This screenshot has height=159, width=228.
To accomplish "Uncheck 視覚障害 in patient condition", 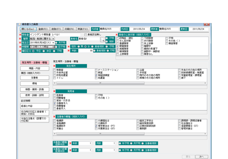I will [x=118, y=49].
